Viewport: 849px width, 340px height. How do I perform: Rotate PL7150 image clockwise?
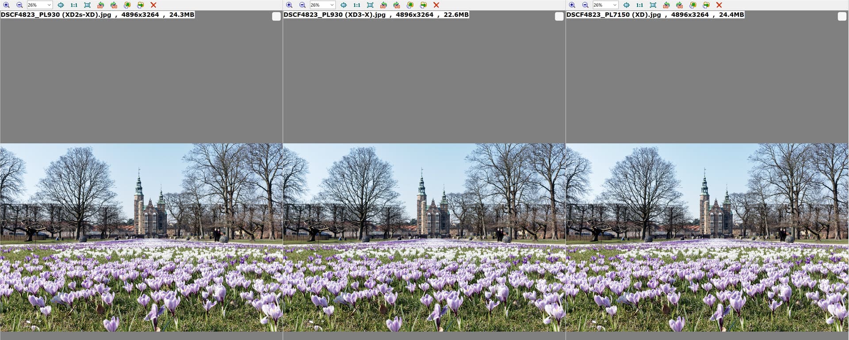680,5
